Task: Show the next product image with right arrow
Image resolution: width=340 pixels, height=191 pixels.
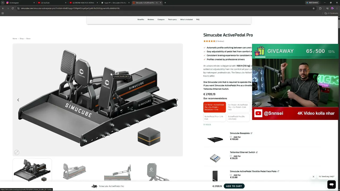Action: click(x=177, y=100)
